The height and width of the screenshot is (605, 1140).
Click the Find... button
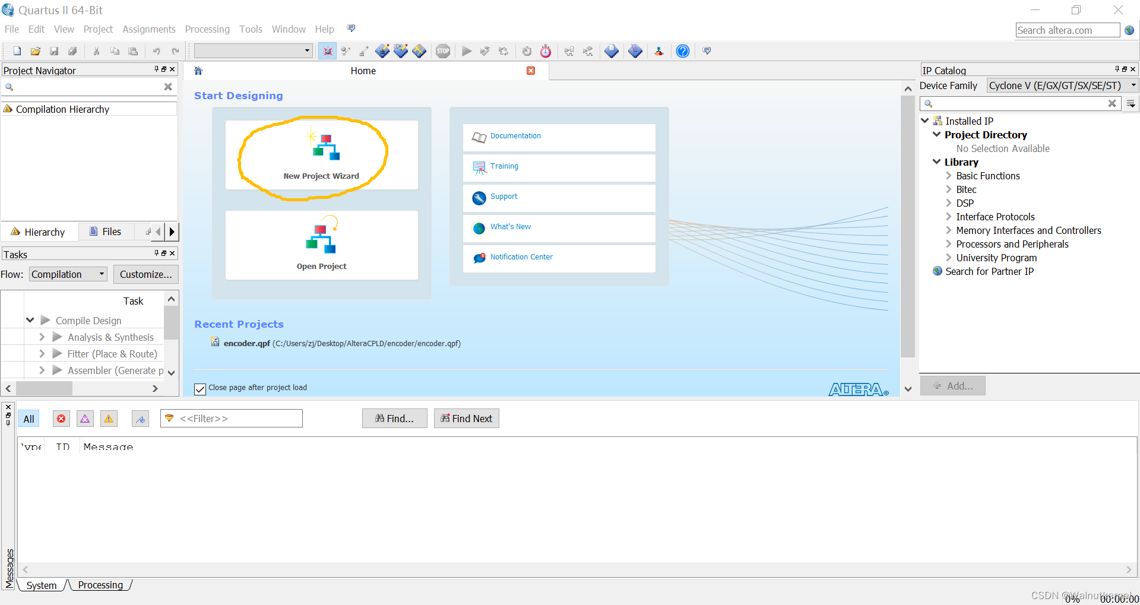(x=394, y=419)
